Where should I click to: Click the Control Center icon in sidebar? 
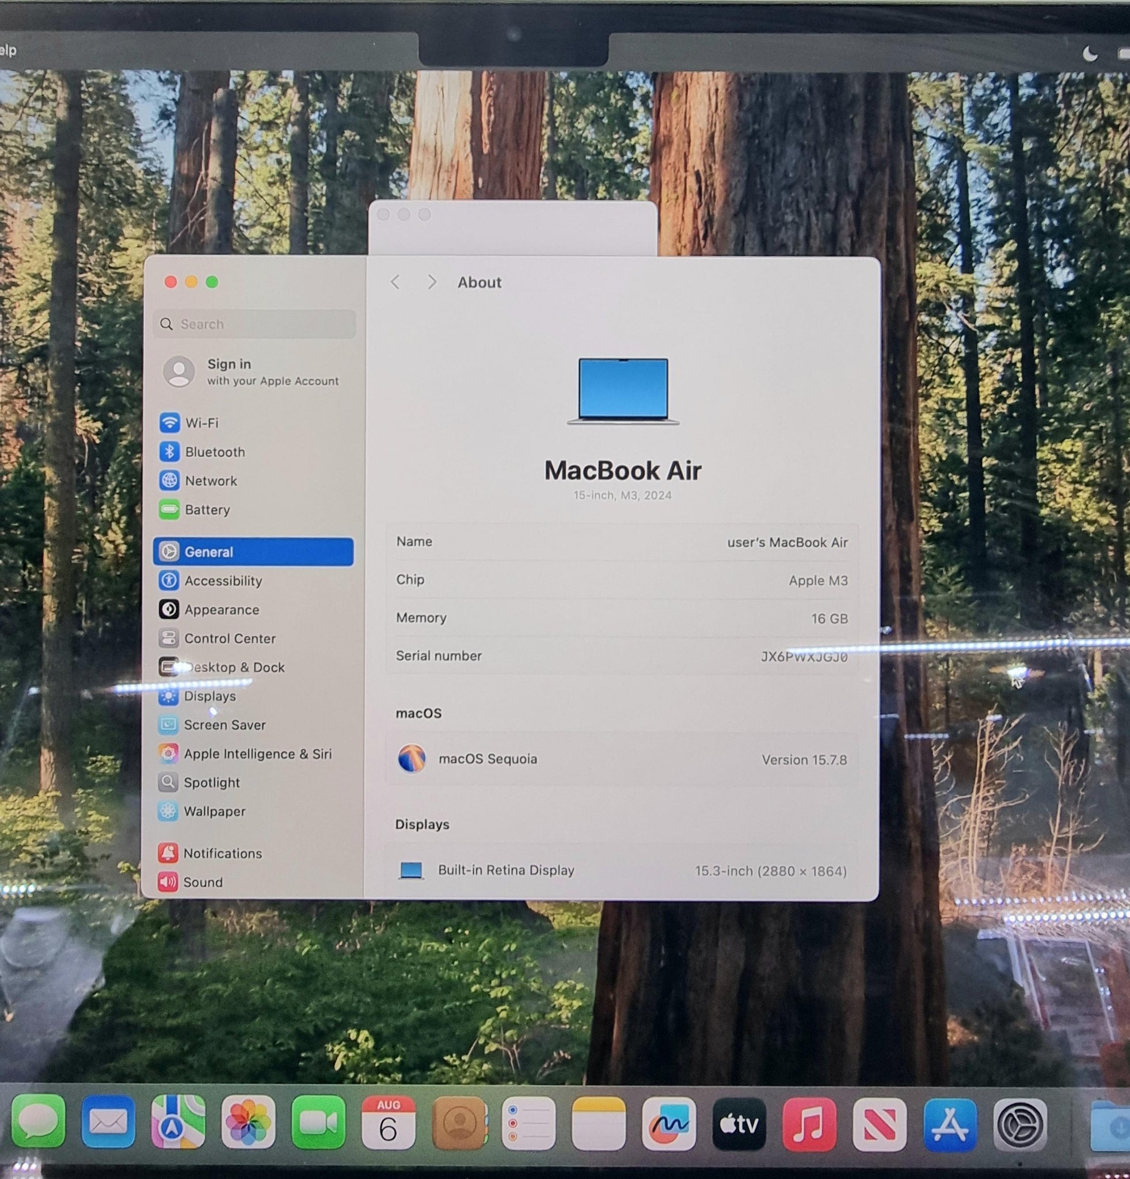coord(169,638)
